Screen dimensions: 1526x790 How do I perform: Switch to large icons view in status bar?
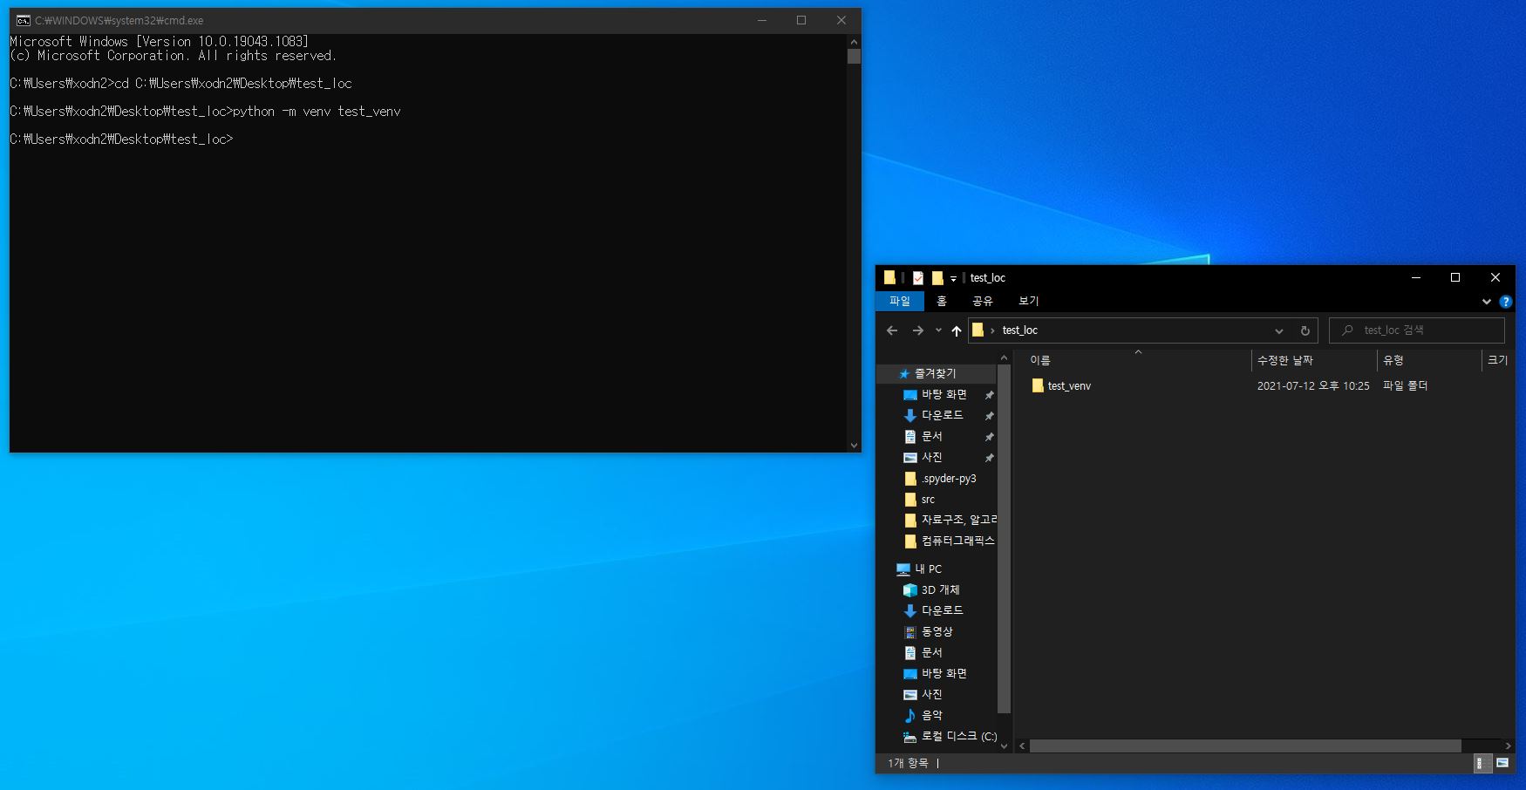(1502, 763)
